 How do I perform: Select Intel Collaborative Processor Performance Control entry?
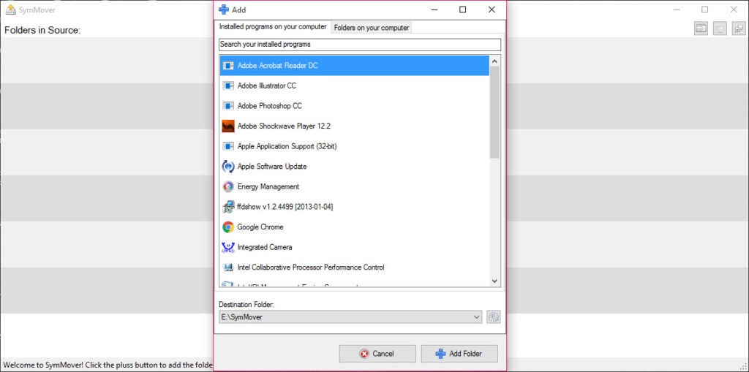355,267
